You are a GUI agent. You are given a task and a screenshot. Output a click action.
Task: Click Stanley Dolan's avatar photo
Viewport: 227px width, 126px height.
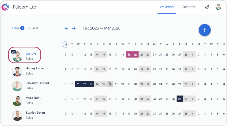(17, 115)
